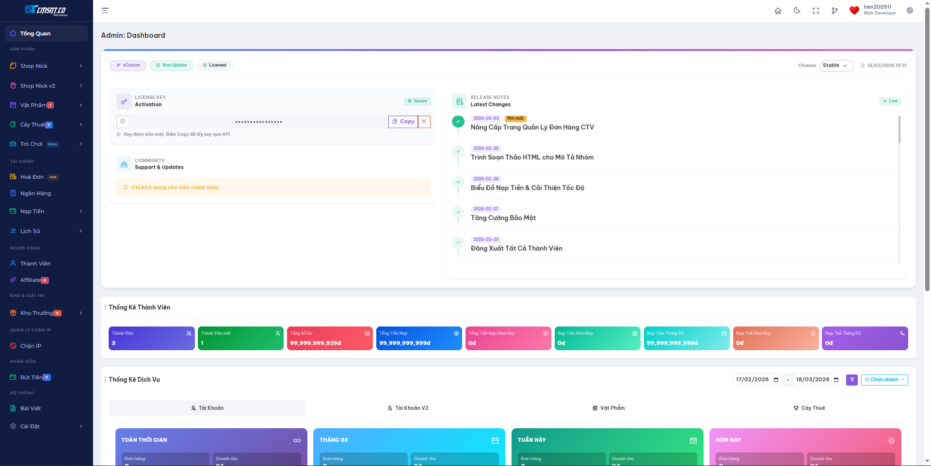Expand the Shop Nick sidebar menu
This screenshot has width=931, height=466.
46,66
